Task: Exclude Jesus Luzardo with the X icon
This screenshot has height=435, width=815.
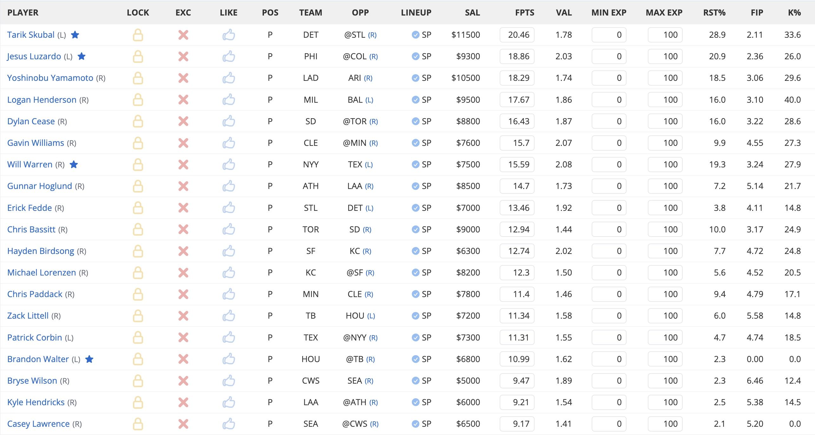Action: pyautogui.click(x=183, y=56)
